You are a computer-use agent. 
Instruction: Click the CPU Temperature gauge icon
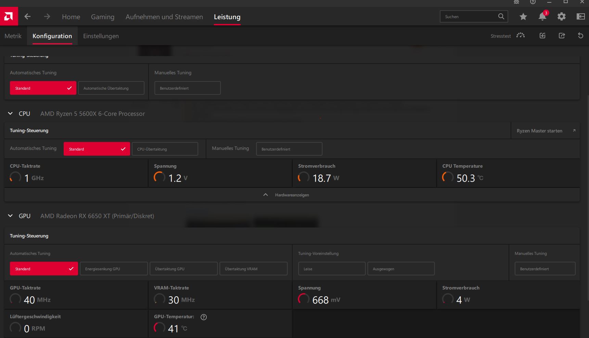point(448,177)
